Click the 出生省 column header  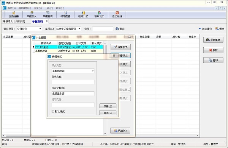tap(176, 37)
